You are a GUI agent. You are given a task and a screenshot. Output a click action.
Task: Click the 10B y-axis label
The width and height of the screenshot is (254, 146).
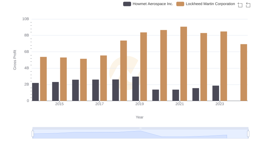point(26,19)
